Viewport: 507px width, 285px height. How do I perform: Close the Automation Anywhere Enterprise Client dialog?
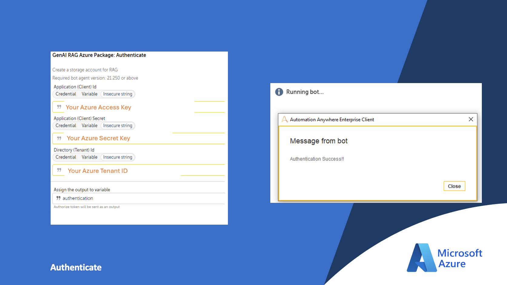coord(471,119)
